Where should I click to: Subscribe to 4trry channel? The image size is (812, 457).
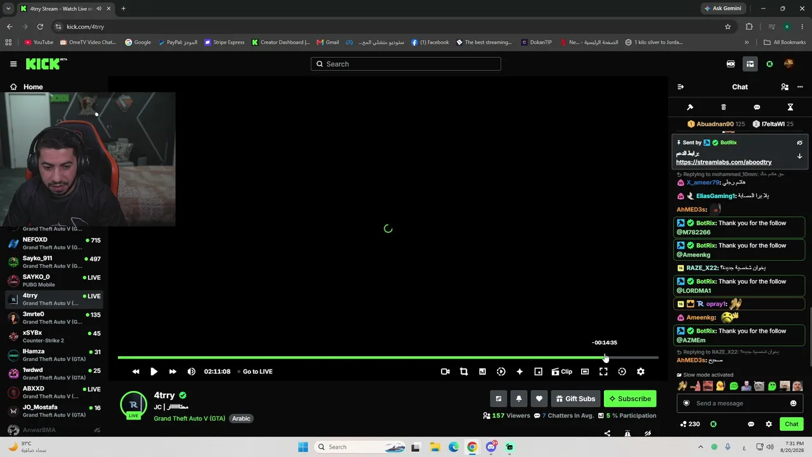coord(630,399)
